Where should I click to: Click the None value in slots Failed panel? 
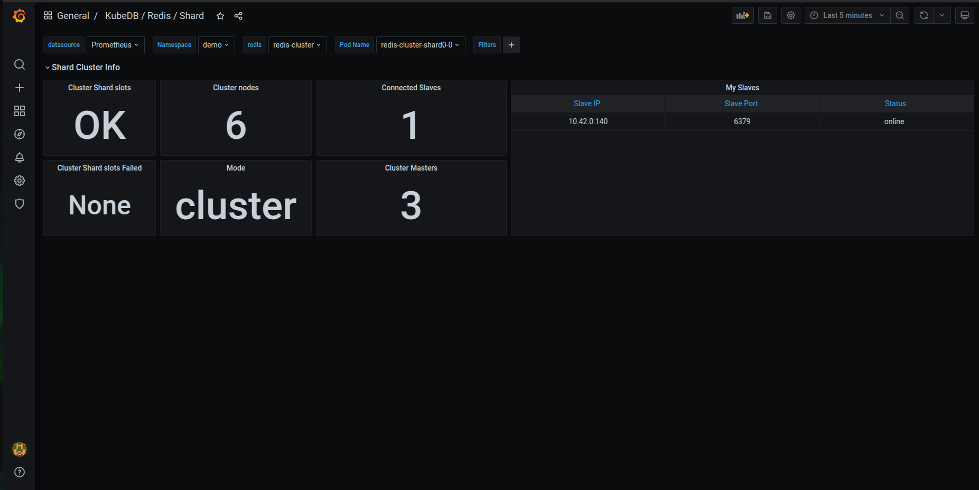click(99, 205)
